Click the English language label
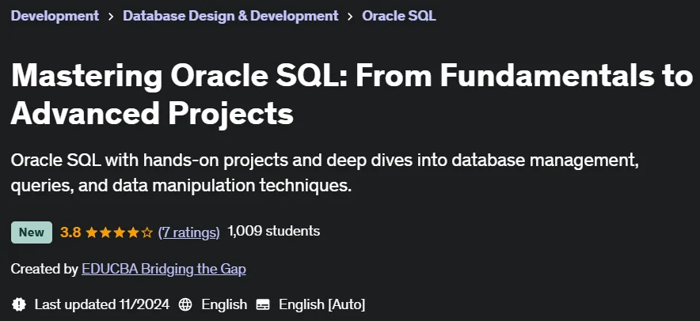Image resolution: width=700 pixels, height=321 pixels. 224,304
